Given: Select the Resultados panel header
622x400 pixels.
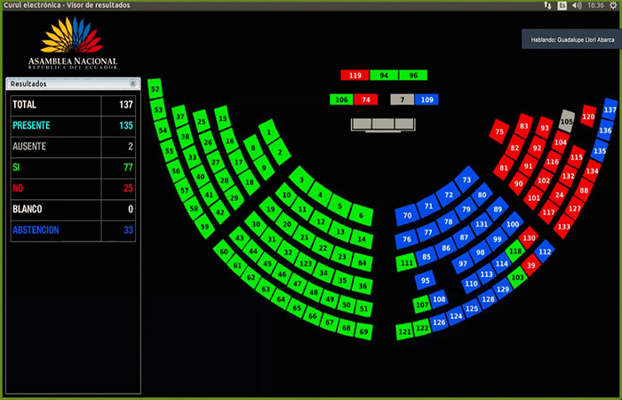Looking at the screenshot, I should click(73, 84).
